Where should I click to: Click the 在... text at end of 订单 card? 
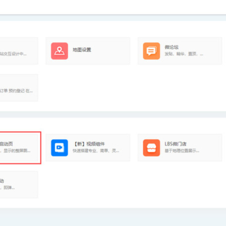(x=30, y=90)
